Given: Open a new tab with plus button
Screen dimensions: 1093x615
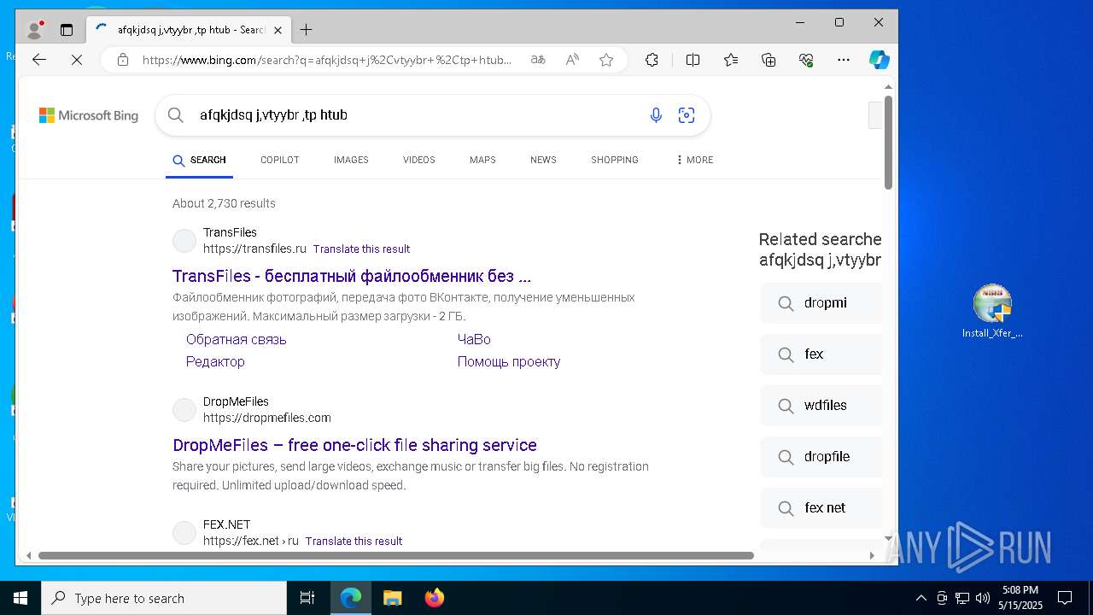Looking at the screenshot, I should pyautogui.click(x=306, y=30).
